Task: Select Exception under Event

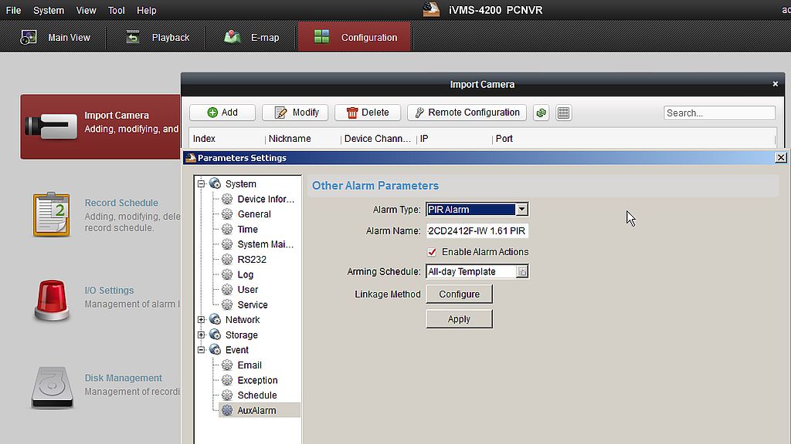Action: 257,380
